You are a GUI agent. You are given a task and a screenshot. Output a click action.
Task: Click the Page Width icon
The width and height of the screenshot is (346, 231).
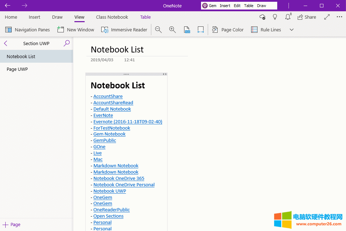(x=201, y=30)
